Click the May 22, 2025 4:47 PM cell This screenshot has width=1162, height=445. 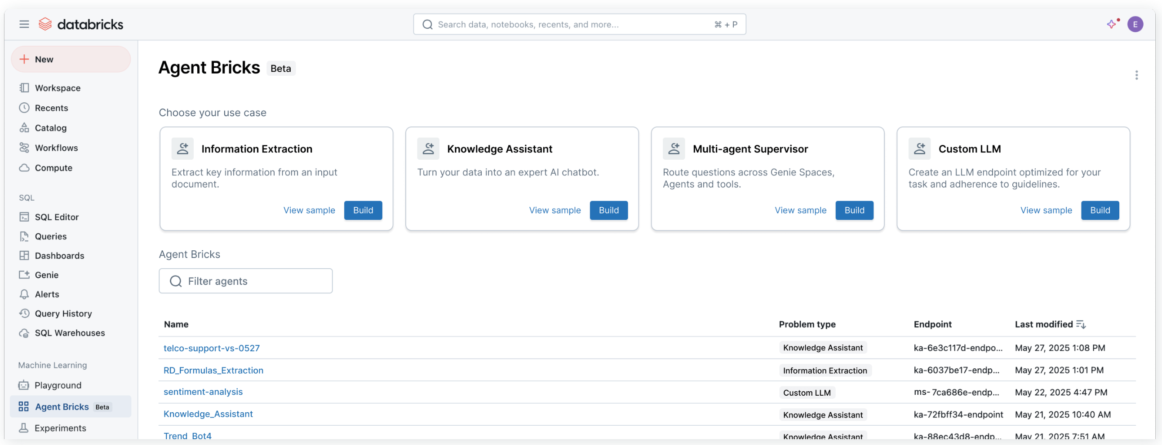1061,393
